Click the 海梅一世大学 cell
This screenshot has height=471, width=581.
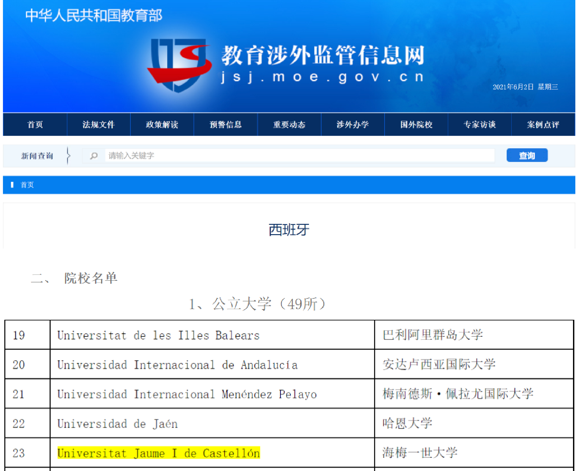point(474,453)
